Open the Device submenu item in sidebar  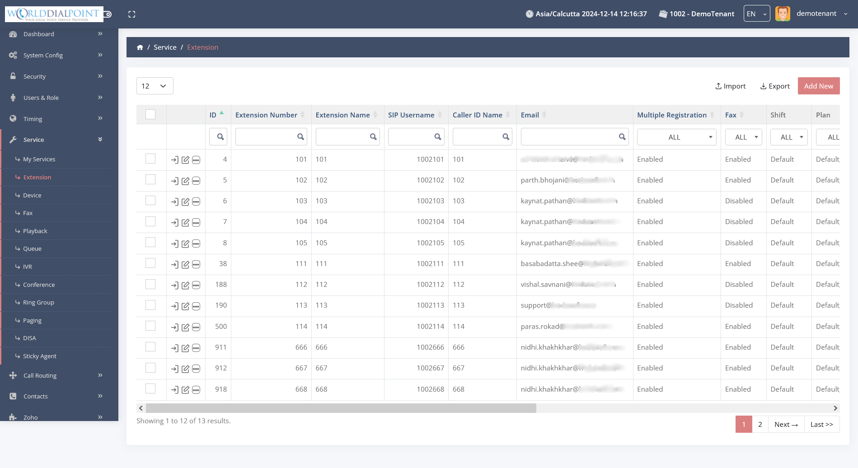click(x=32, y=195)
